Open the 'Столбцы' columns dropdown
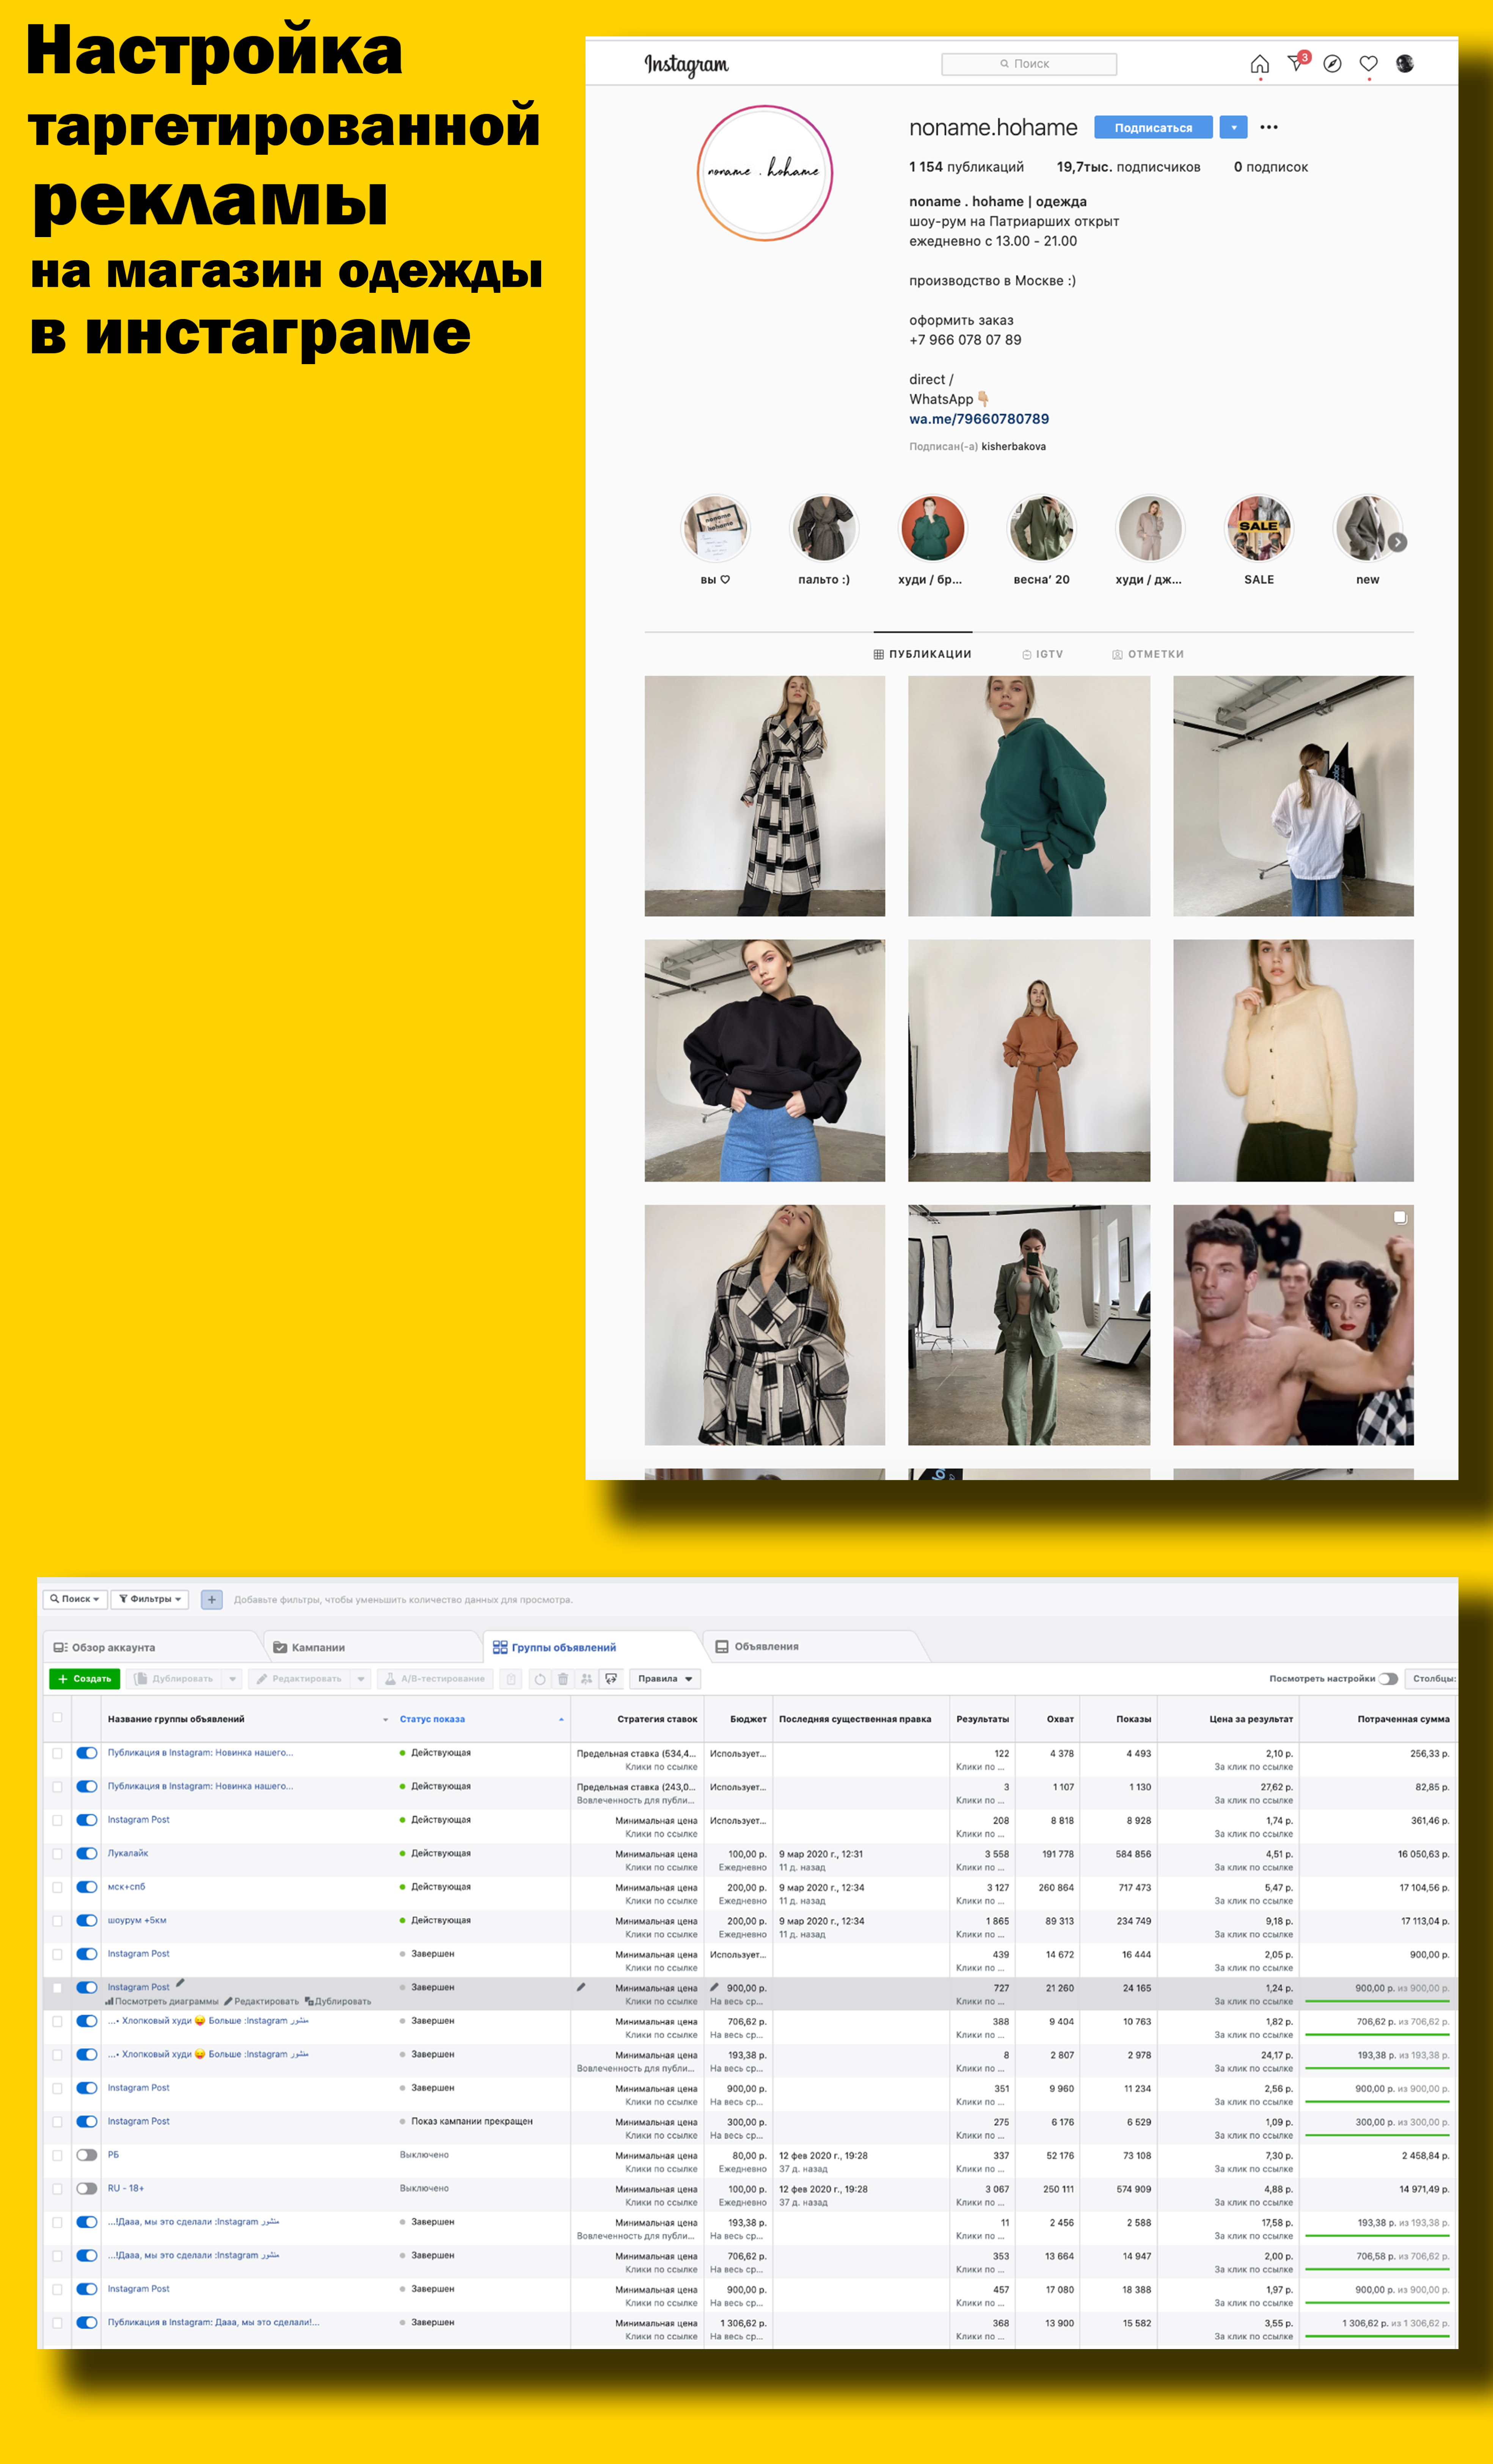This screenshot has width=1493, height=2464. 1432,1679
